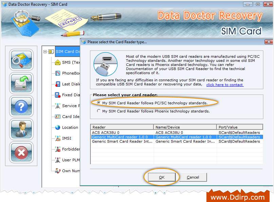Select Generic MultiCard reader 1.0 0 row
This screenshot has height=202, width=274.
point(177,137)
